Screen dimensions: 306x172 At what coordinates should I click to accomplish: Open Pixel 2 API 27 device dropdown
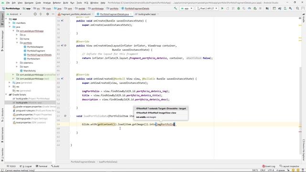207,9
